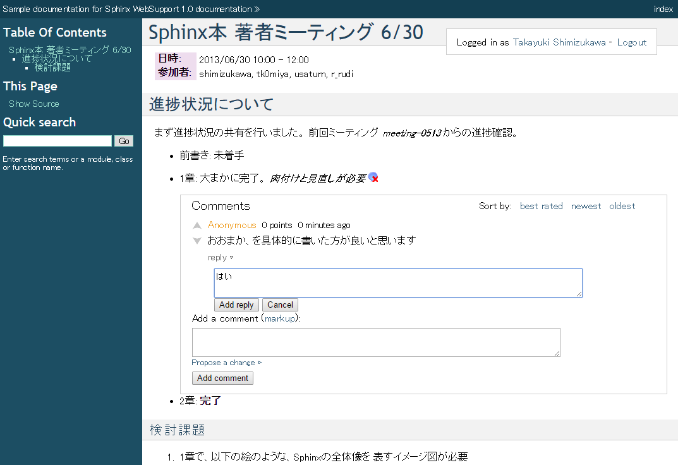
Task: Click the 日時 field label
Action: [x=169, y=58]
